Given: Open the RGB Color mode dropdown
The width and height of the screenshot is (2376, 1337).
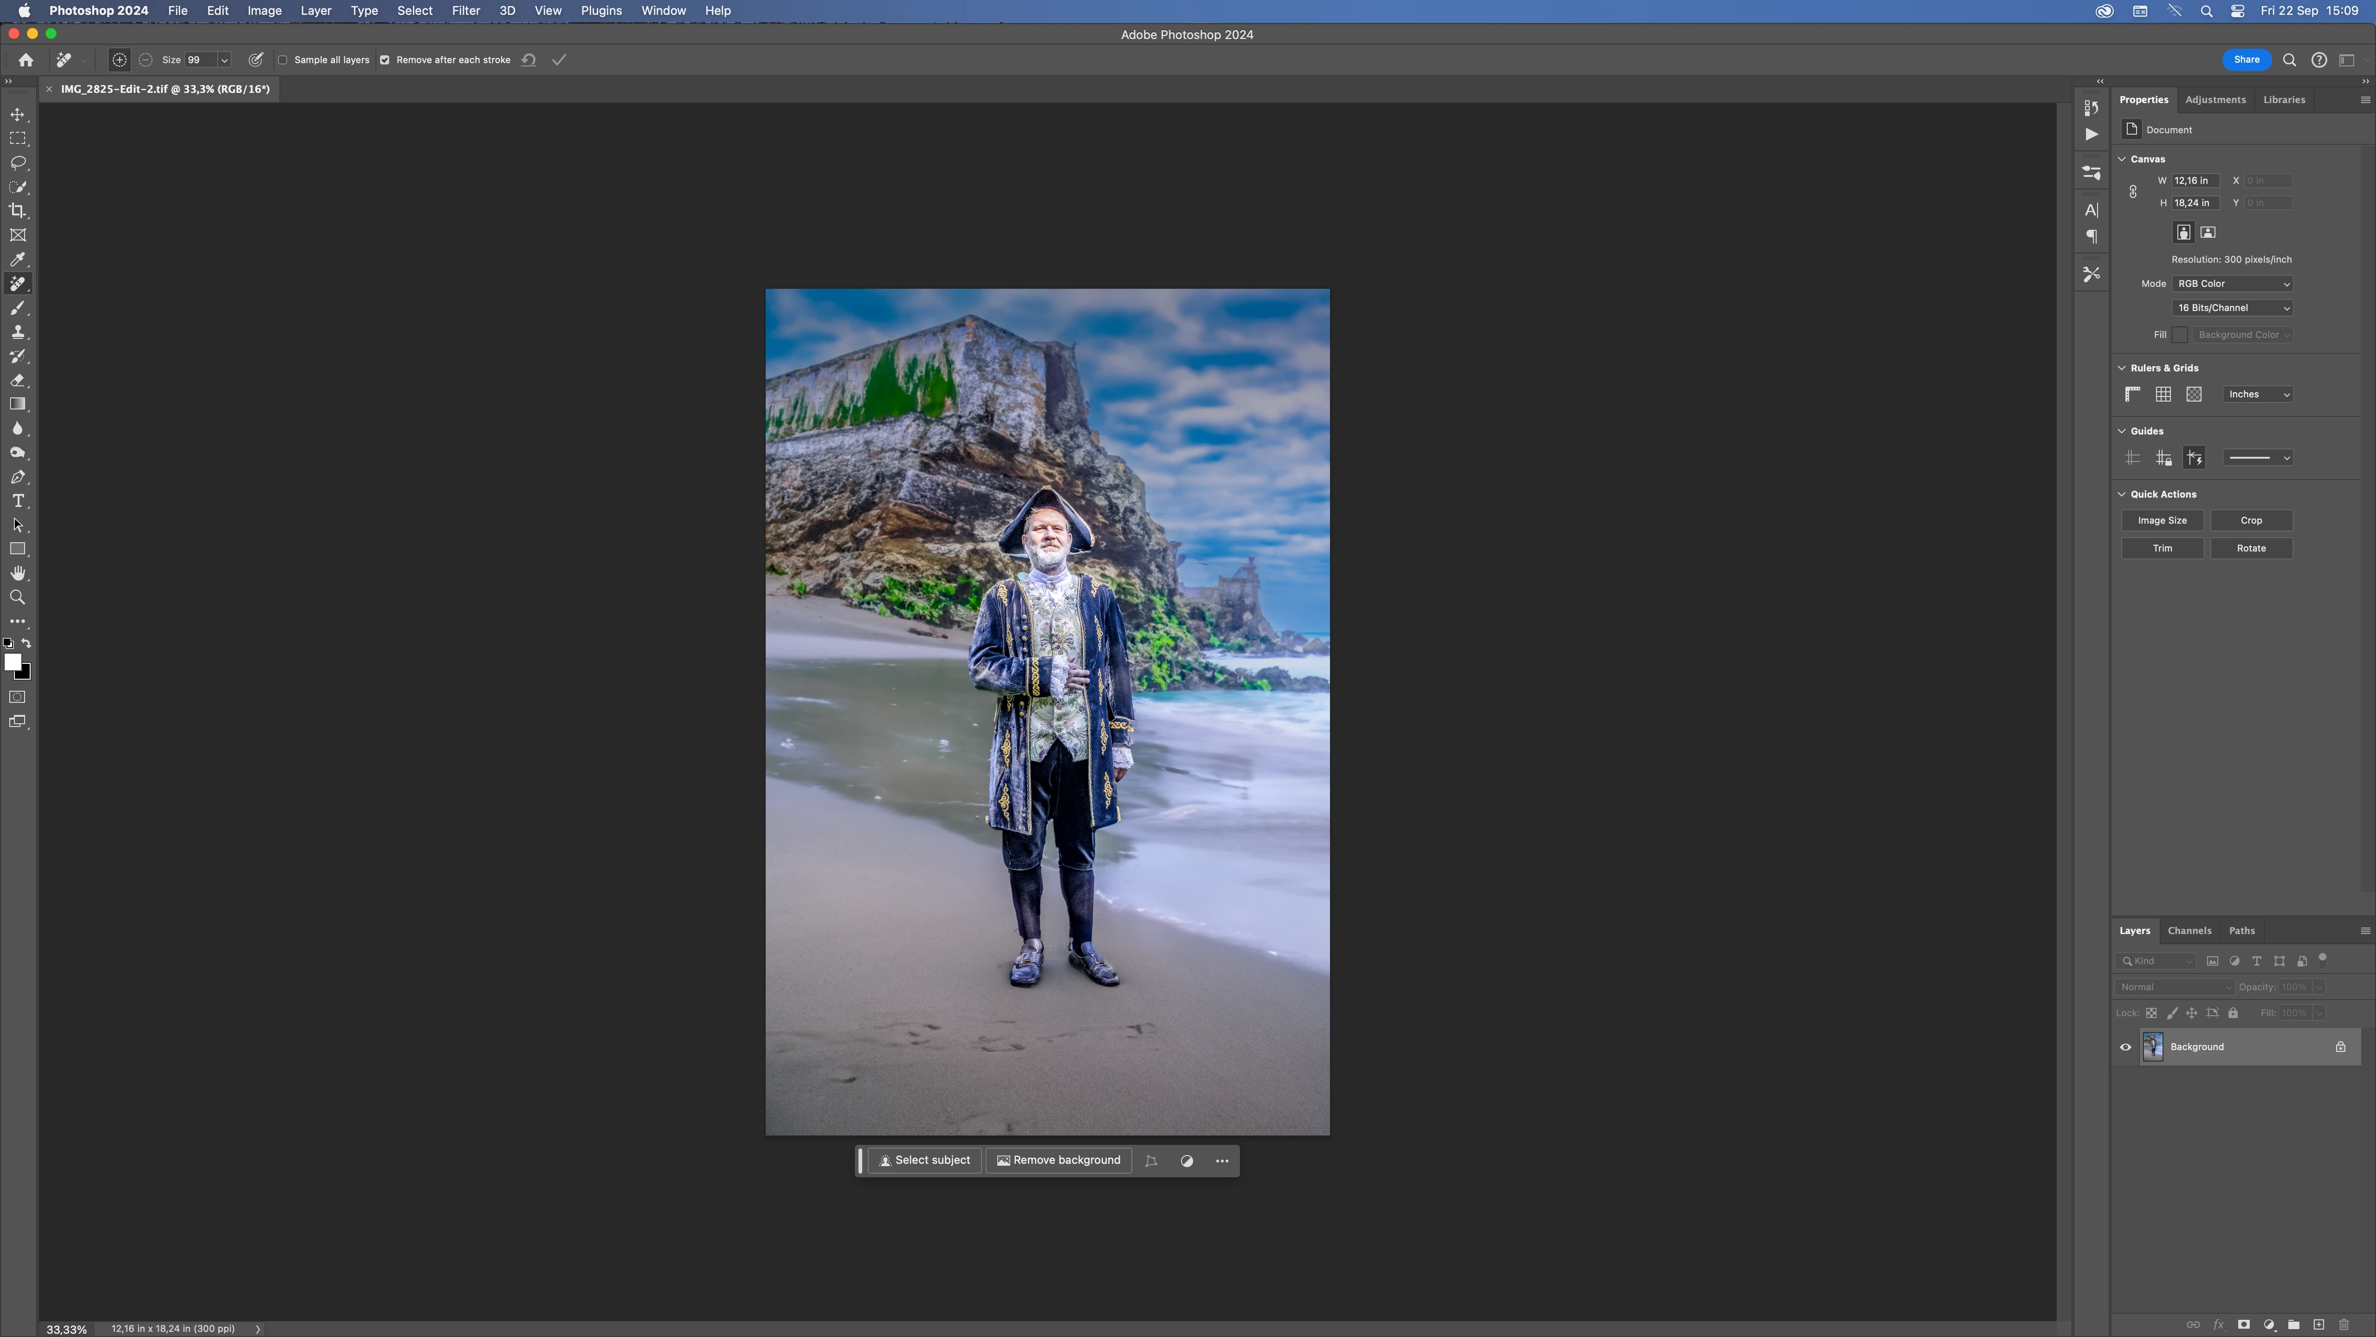Looking at the screenshot, I should (2232, 283).
